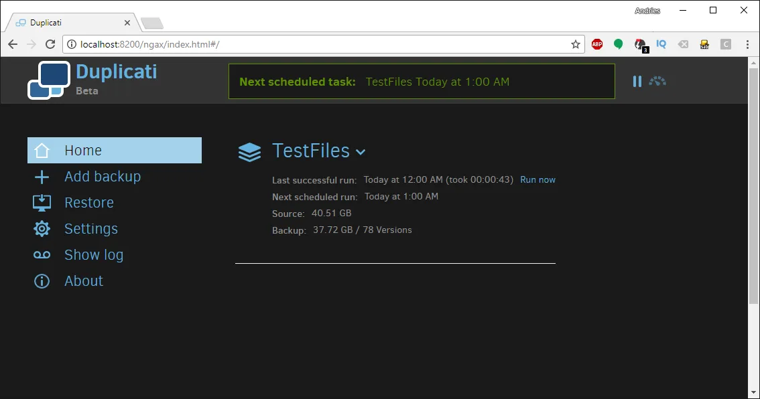760x399 pixels.
Task: Click the gray X extension icon
Action: coord(683,45)
